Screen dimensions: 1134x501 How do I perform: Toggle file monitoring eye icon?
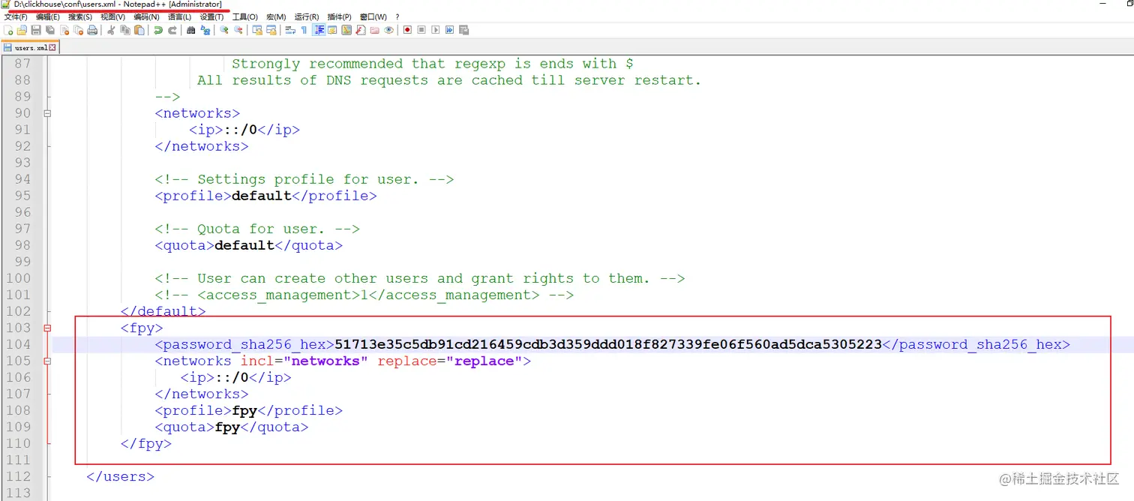[x=389, y=30]
